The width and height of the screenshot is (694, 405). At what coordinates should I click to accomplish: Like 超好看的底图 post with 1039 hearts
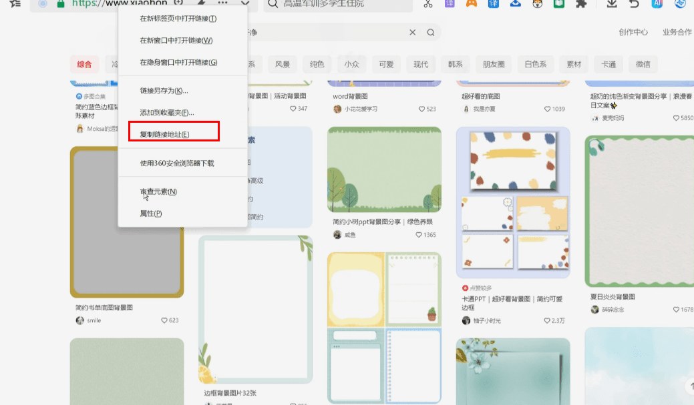tap(548, 109)
